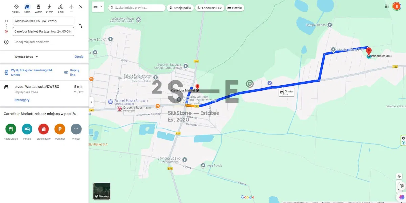Swap start and destination points
The image size is (406, 203).
point(81,26)
